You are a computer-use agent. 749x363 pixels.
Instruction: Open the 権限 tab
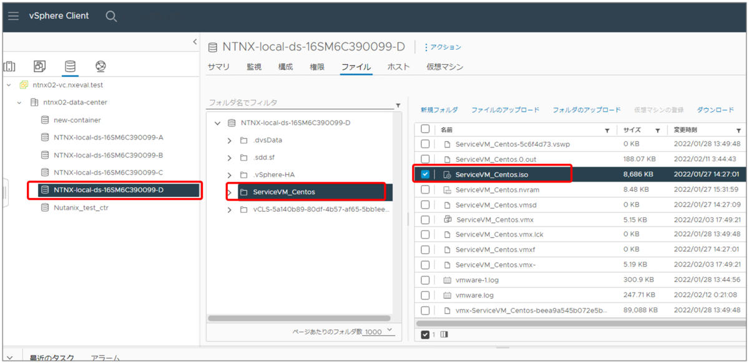pyautogui.click(x=317, y=67)
